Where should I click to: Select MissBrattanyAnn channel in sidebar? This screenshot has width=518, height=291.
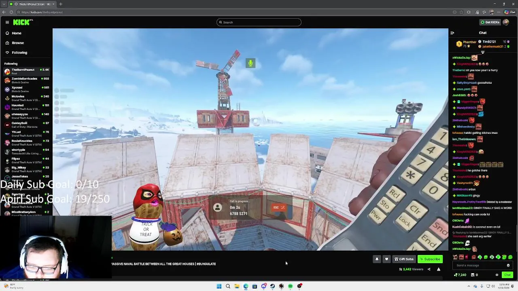click(26, 213)
